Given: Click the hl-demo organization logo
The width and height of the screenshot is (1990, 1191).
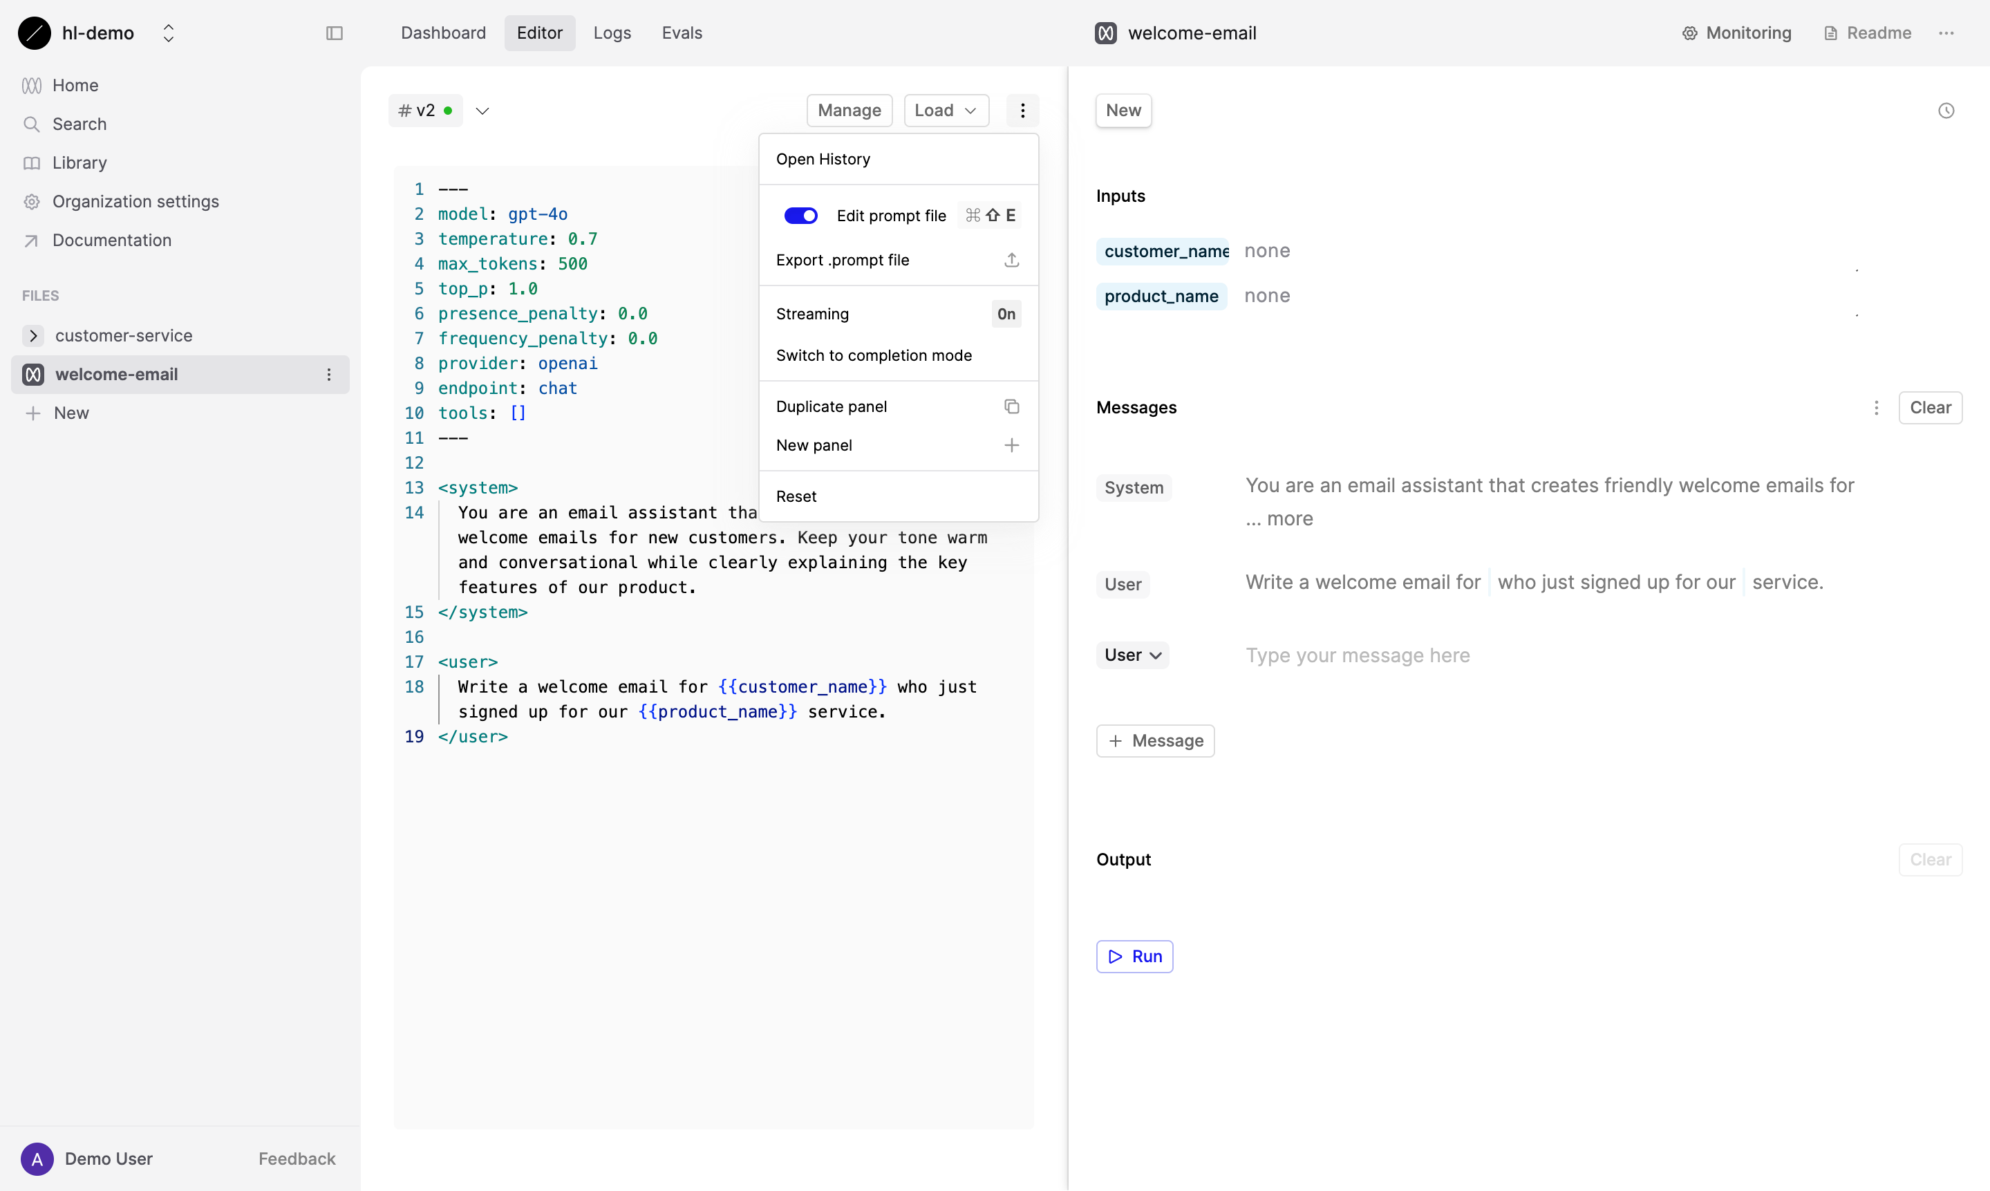Looking at the screenshot, I should (34, 33).
